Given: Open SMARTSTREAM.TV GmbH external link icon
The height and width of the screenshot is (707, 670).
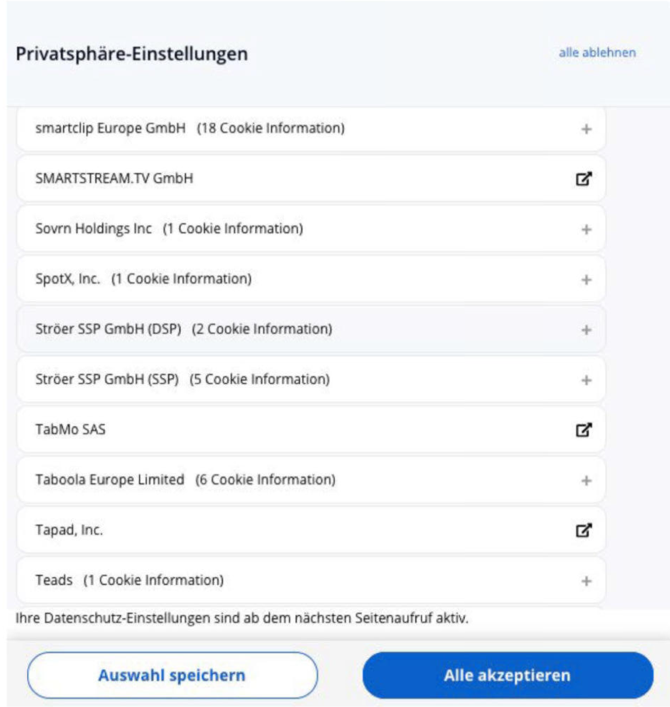Looking at the screenshot, I should [584, 179].
